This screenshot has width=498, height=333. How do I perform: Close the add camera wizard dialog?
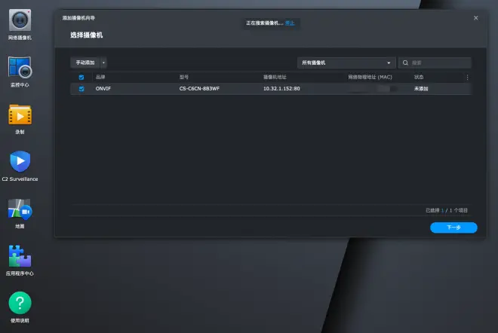click(476, 18)
